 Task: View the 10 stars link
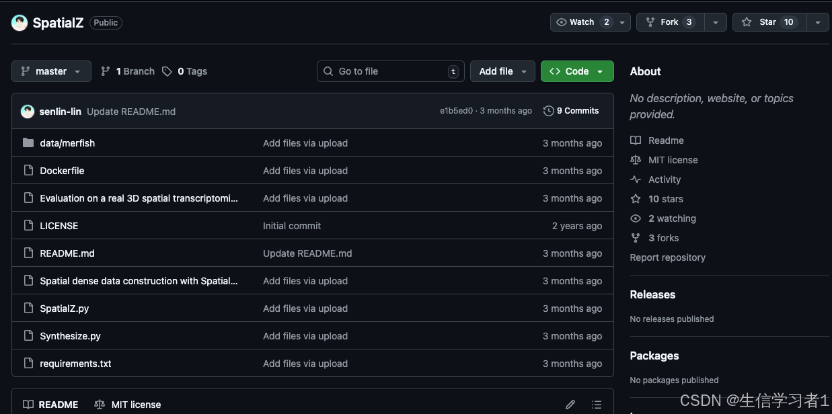(x=656, y=199)
